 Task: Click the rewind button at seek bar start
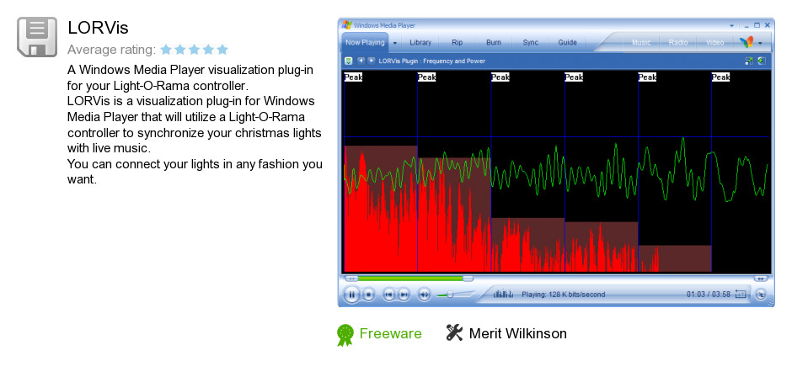point(351,278)
